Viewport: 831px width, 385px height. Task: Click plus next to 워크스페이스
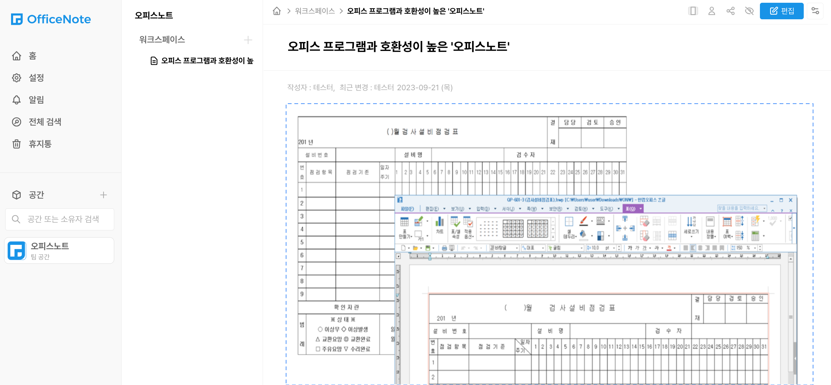click(x=248, y=40)
